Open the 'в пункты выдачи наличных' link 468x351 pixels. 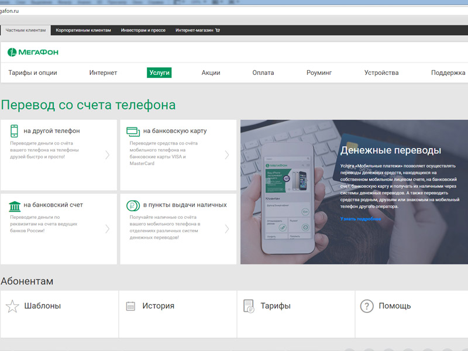(185, 205)
